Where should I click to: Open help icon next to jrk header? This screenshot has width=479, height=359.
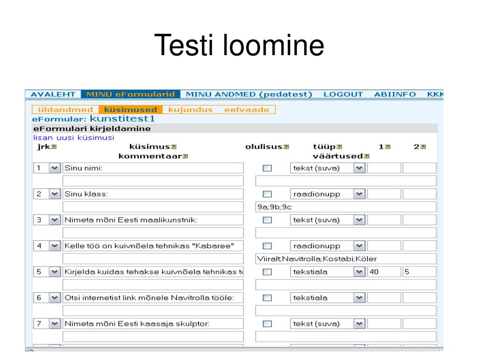click(x=54, y=147)
